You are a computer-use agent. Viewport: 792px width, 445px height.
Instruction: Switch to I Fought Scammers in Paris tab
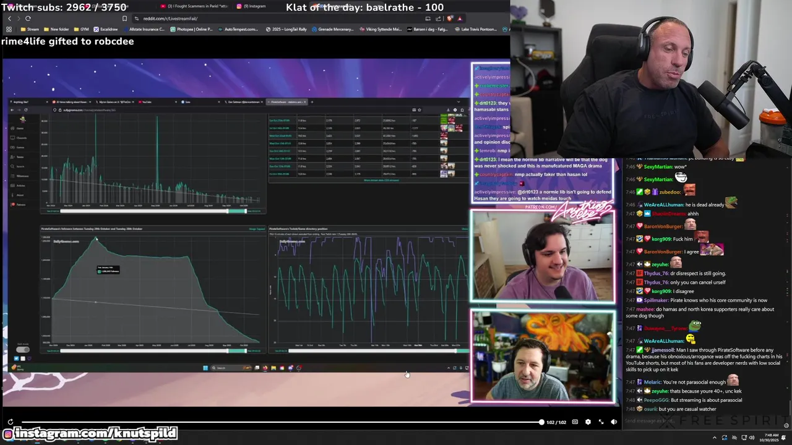195,6
